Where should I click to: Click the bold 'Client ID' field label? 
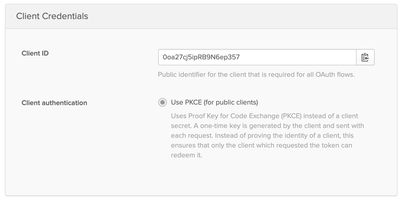(x=35, y=53)
